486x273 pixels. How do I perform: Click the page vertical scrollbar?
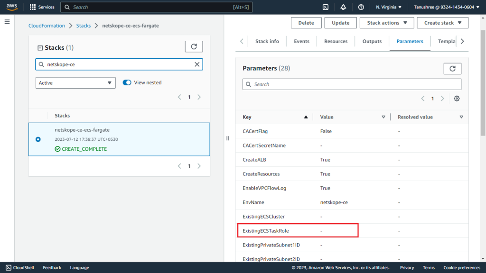pos(483,83)
